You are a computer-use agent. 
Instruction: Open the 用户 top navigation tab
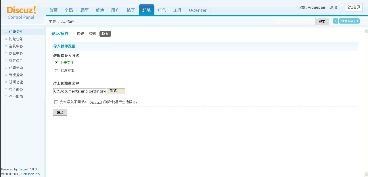point(115,10)
